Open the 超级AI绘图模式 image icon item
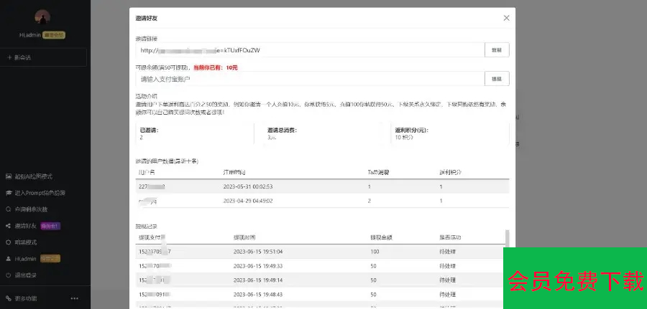 (9, 176)
